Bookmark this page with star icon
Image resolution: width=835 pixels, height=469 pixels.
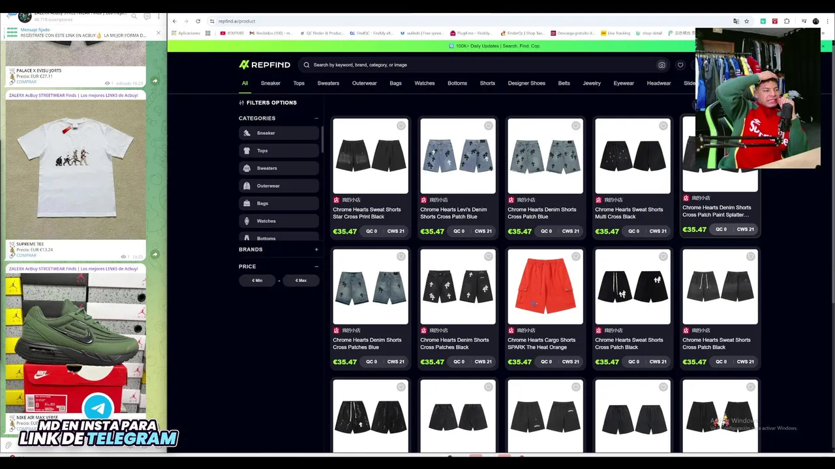click(x=747, y=21)
